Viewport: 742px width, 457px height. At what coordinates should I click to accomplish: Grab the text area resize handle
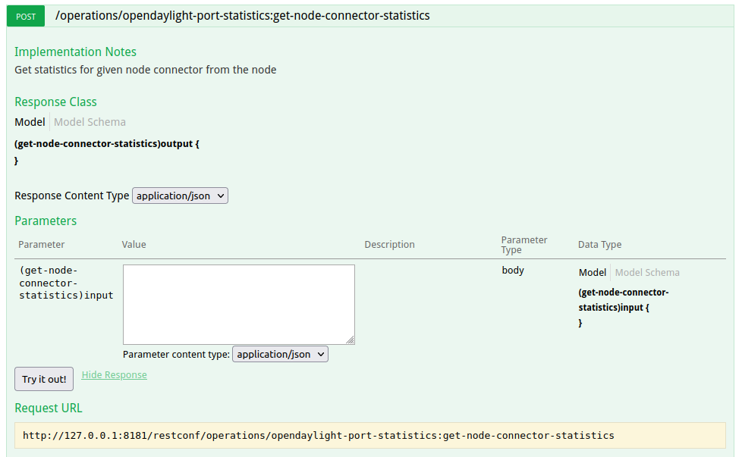coord(351,340)
